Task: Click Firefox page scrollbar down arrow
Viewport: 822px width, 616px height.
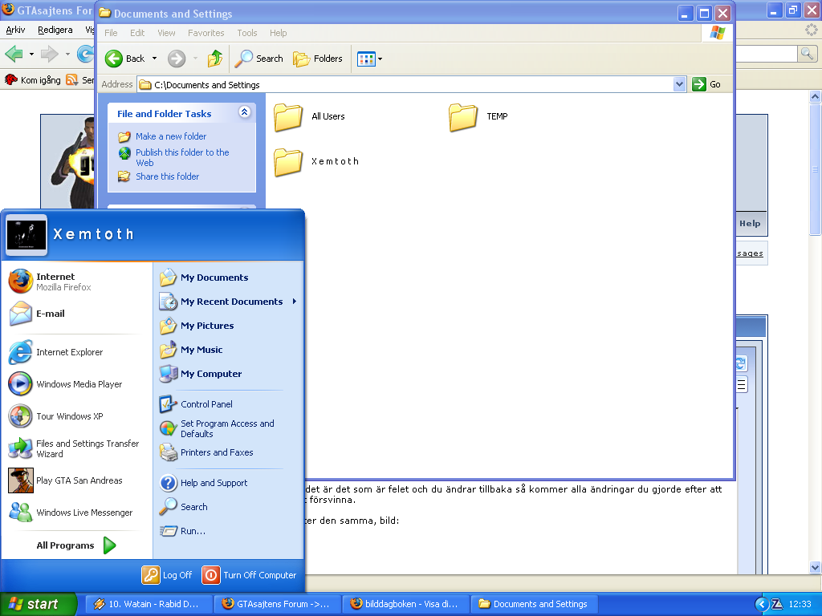Action: tap(815, 567)
